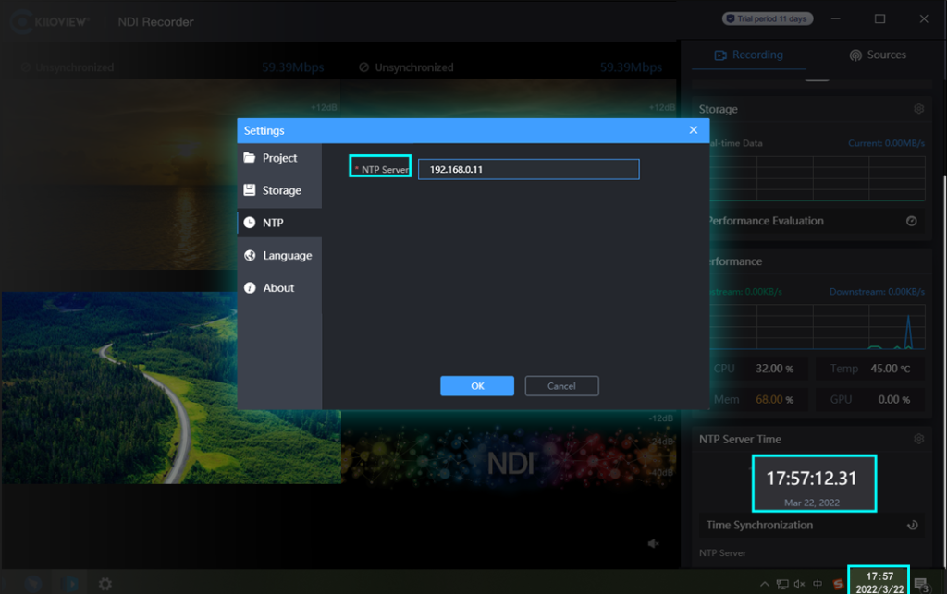Confirm settings with the OK button

coord(477,386)
